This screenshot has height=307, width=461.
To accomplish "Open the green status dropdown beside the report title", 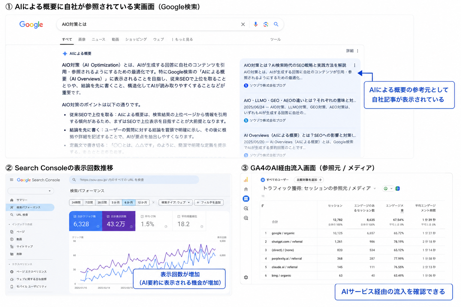I will click(x=388, y=189).
